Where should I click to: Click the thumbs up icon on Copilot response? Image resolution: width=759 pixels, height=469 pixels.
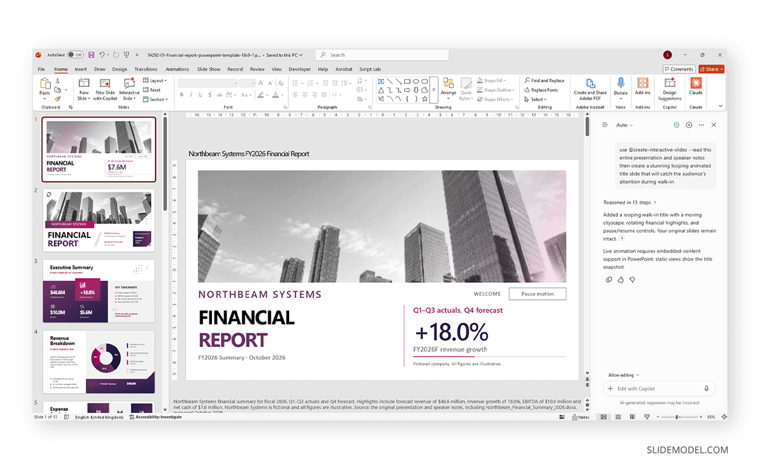coord(620,280)
